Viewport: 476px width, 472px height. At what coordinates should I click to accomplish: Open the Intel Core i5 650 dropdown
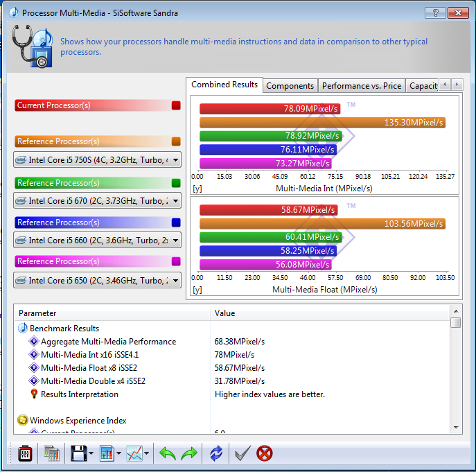tap(97, 280)
